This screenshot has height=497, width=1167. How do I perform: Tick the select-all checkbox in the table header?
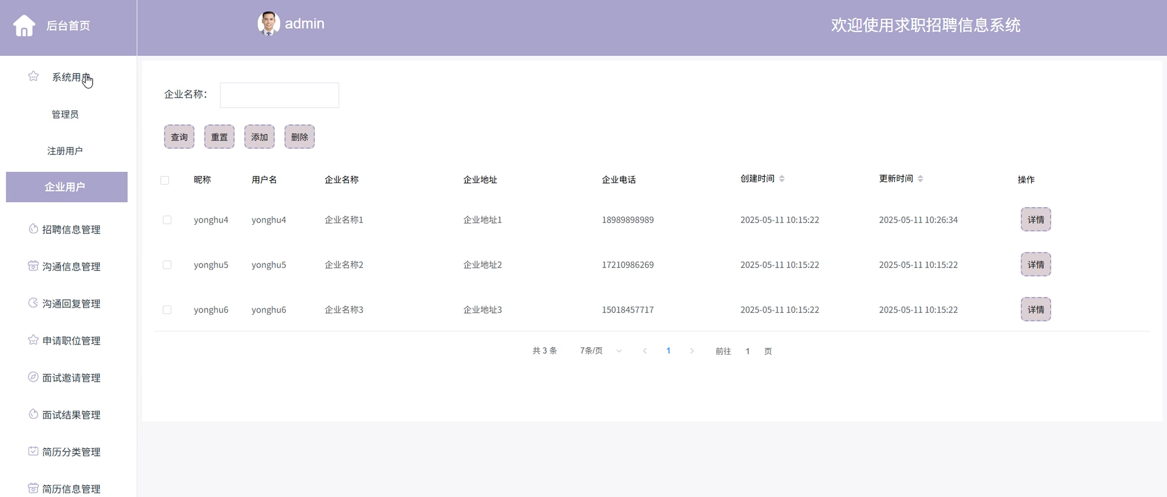click(165, 180)
